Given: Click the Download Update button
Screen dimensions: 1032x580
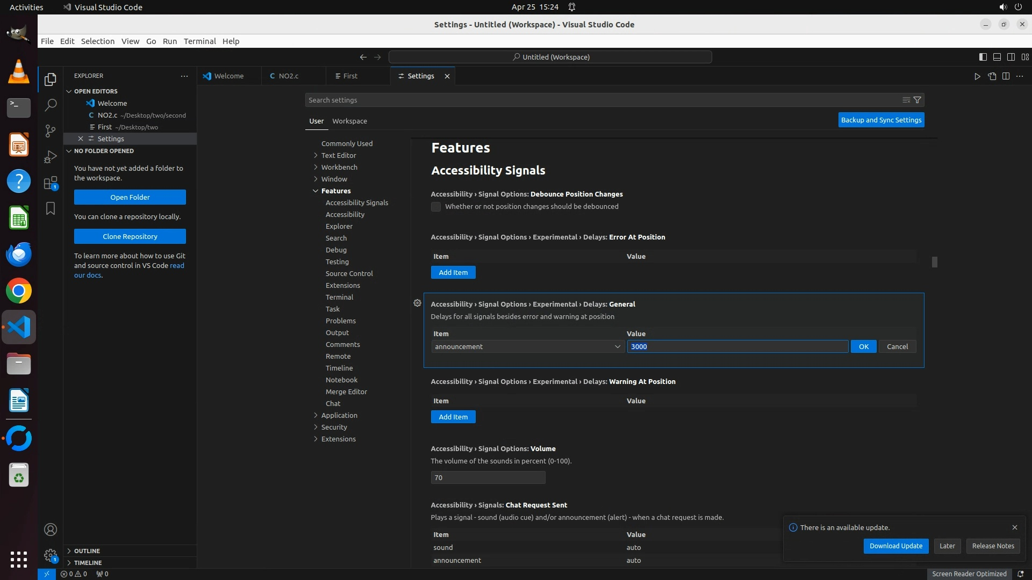Looking at the screenshot, I should [x=895, y=546].
